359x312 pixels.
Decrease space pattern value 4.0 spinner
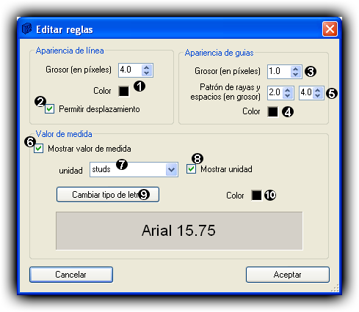tap(318, 96)
